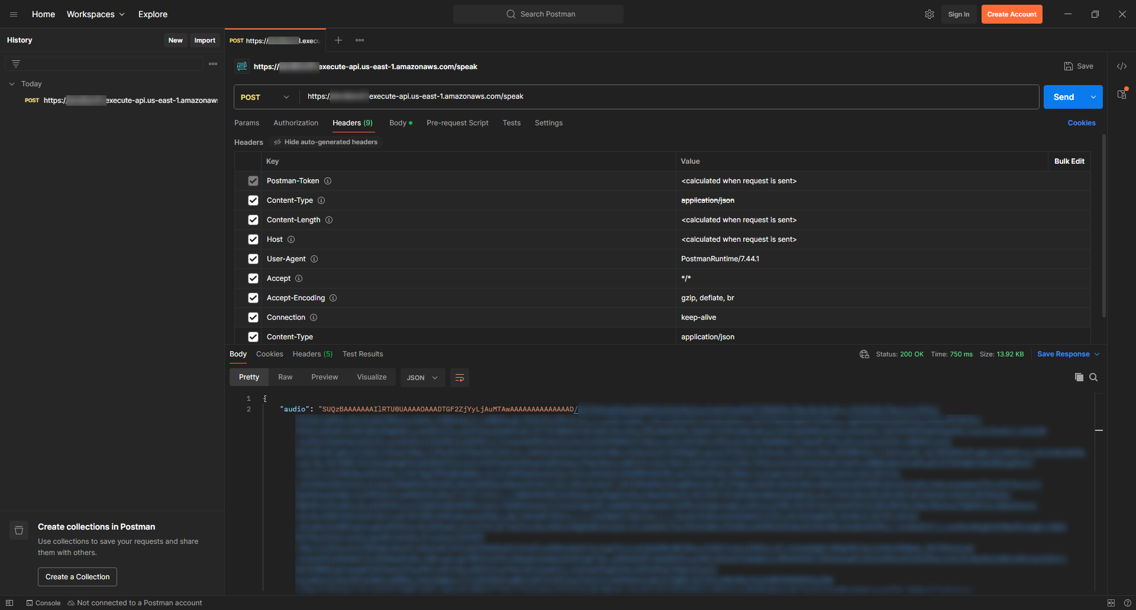Open the hamburger menu in title bar

(14, 14)
